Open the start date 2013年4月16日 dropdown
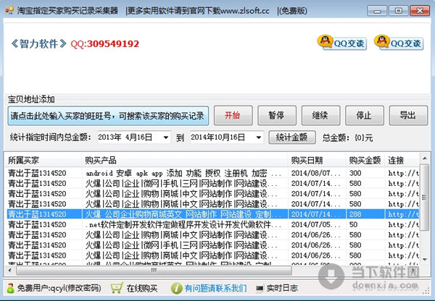The image size is (435, 301). 166,137
